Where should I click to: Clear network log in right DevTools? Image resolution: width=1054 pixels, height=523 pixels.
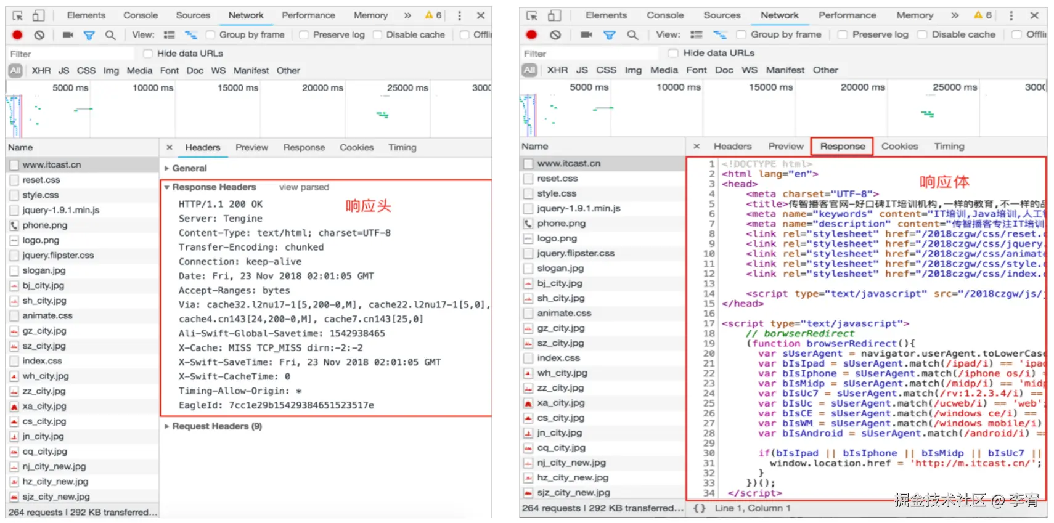coord(555,35)
